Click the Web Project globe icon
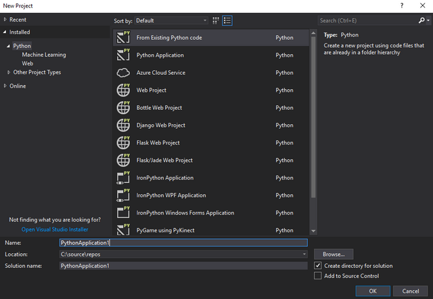Screen dimensions: 433x299 tap(123, 90)
